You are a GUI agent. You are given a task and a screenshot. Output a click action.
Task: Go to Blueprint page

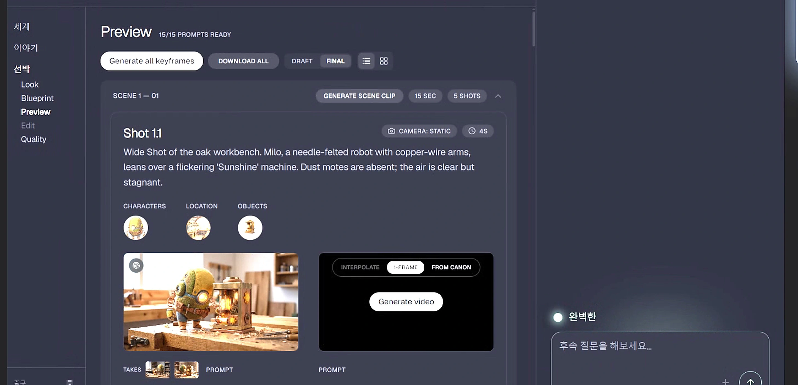(x=37, y=98)
